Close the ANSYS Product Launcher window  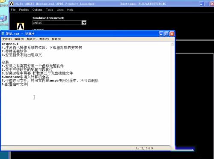212,4
